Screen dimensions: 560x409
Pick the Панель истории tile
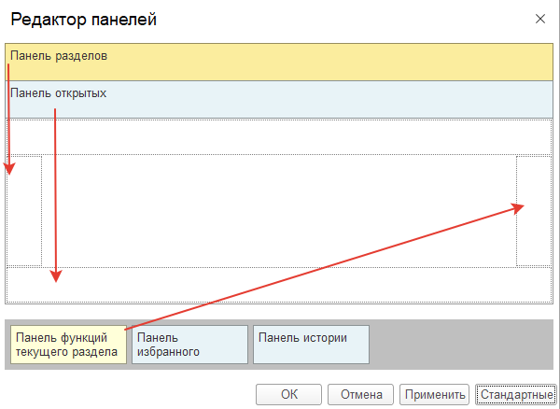pos(311,345)
